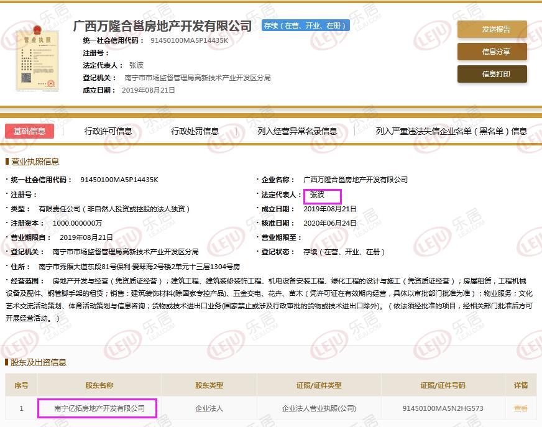Click the 信息打印 (Print Info) button
The width and height of the screenshot is (542, 427).
[x=492, y=74]
